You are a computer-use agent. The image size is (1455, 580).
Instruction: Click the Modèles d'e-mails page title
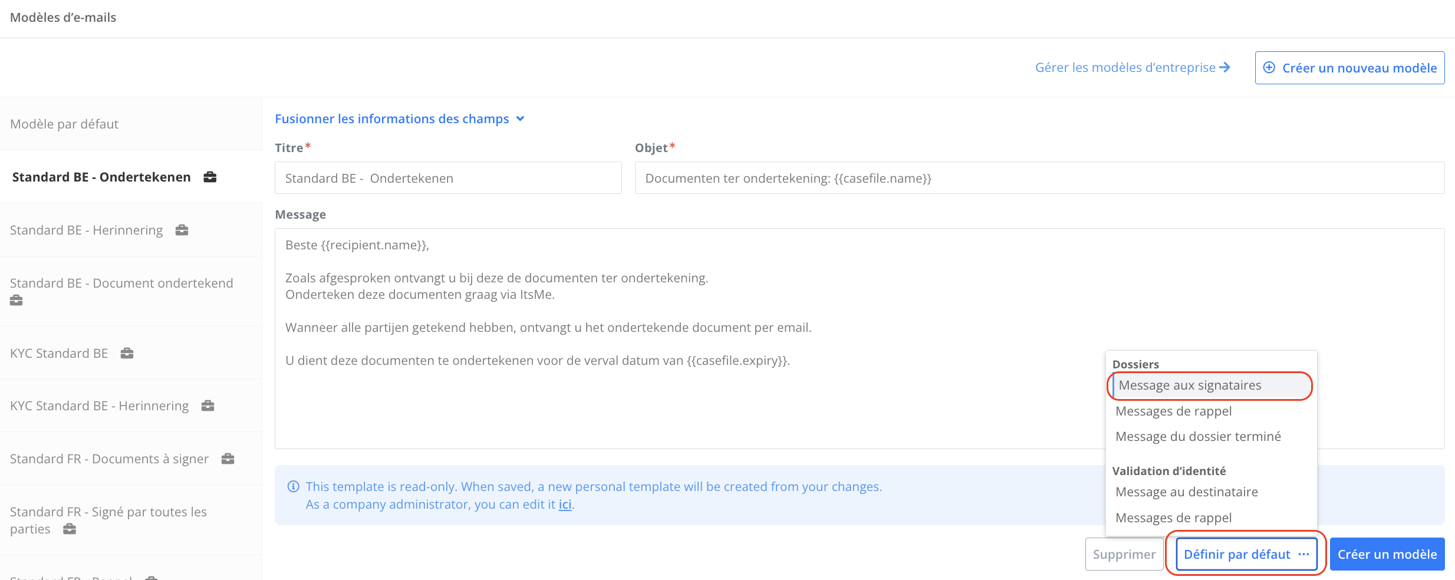click(63, 18)
